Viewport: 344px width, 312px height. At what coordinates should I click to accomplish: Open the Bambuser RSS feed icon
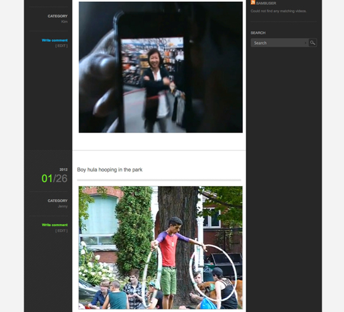pyautogui.click(x=252, y=2)
